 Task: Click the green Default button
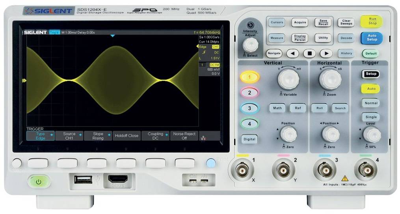[x=371, y=54]
